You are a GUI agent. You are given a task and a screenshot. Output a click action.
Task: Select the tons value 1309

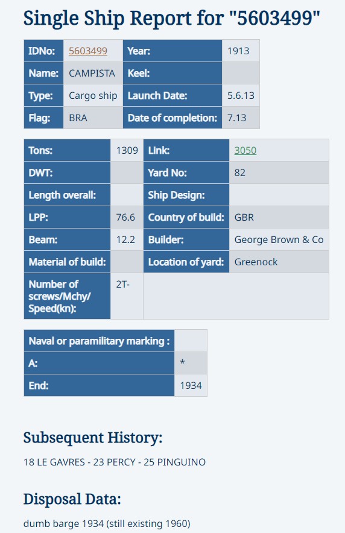point(127,150)
